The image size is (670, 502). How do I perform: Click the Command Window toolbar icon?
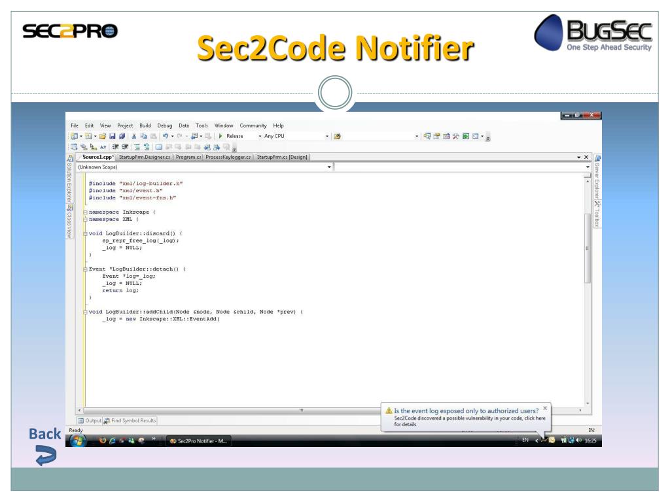click(x=475, y=136)
